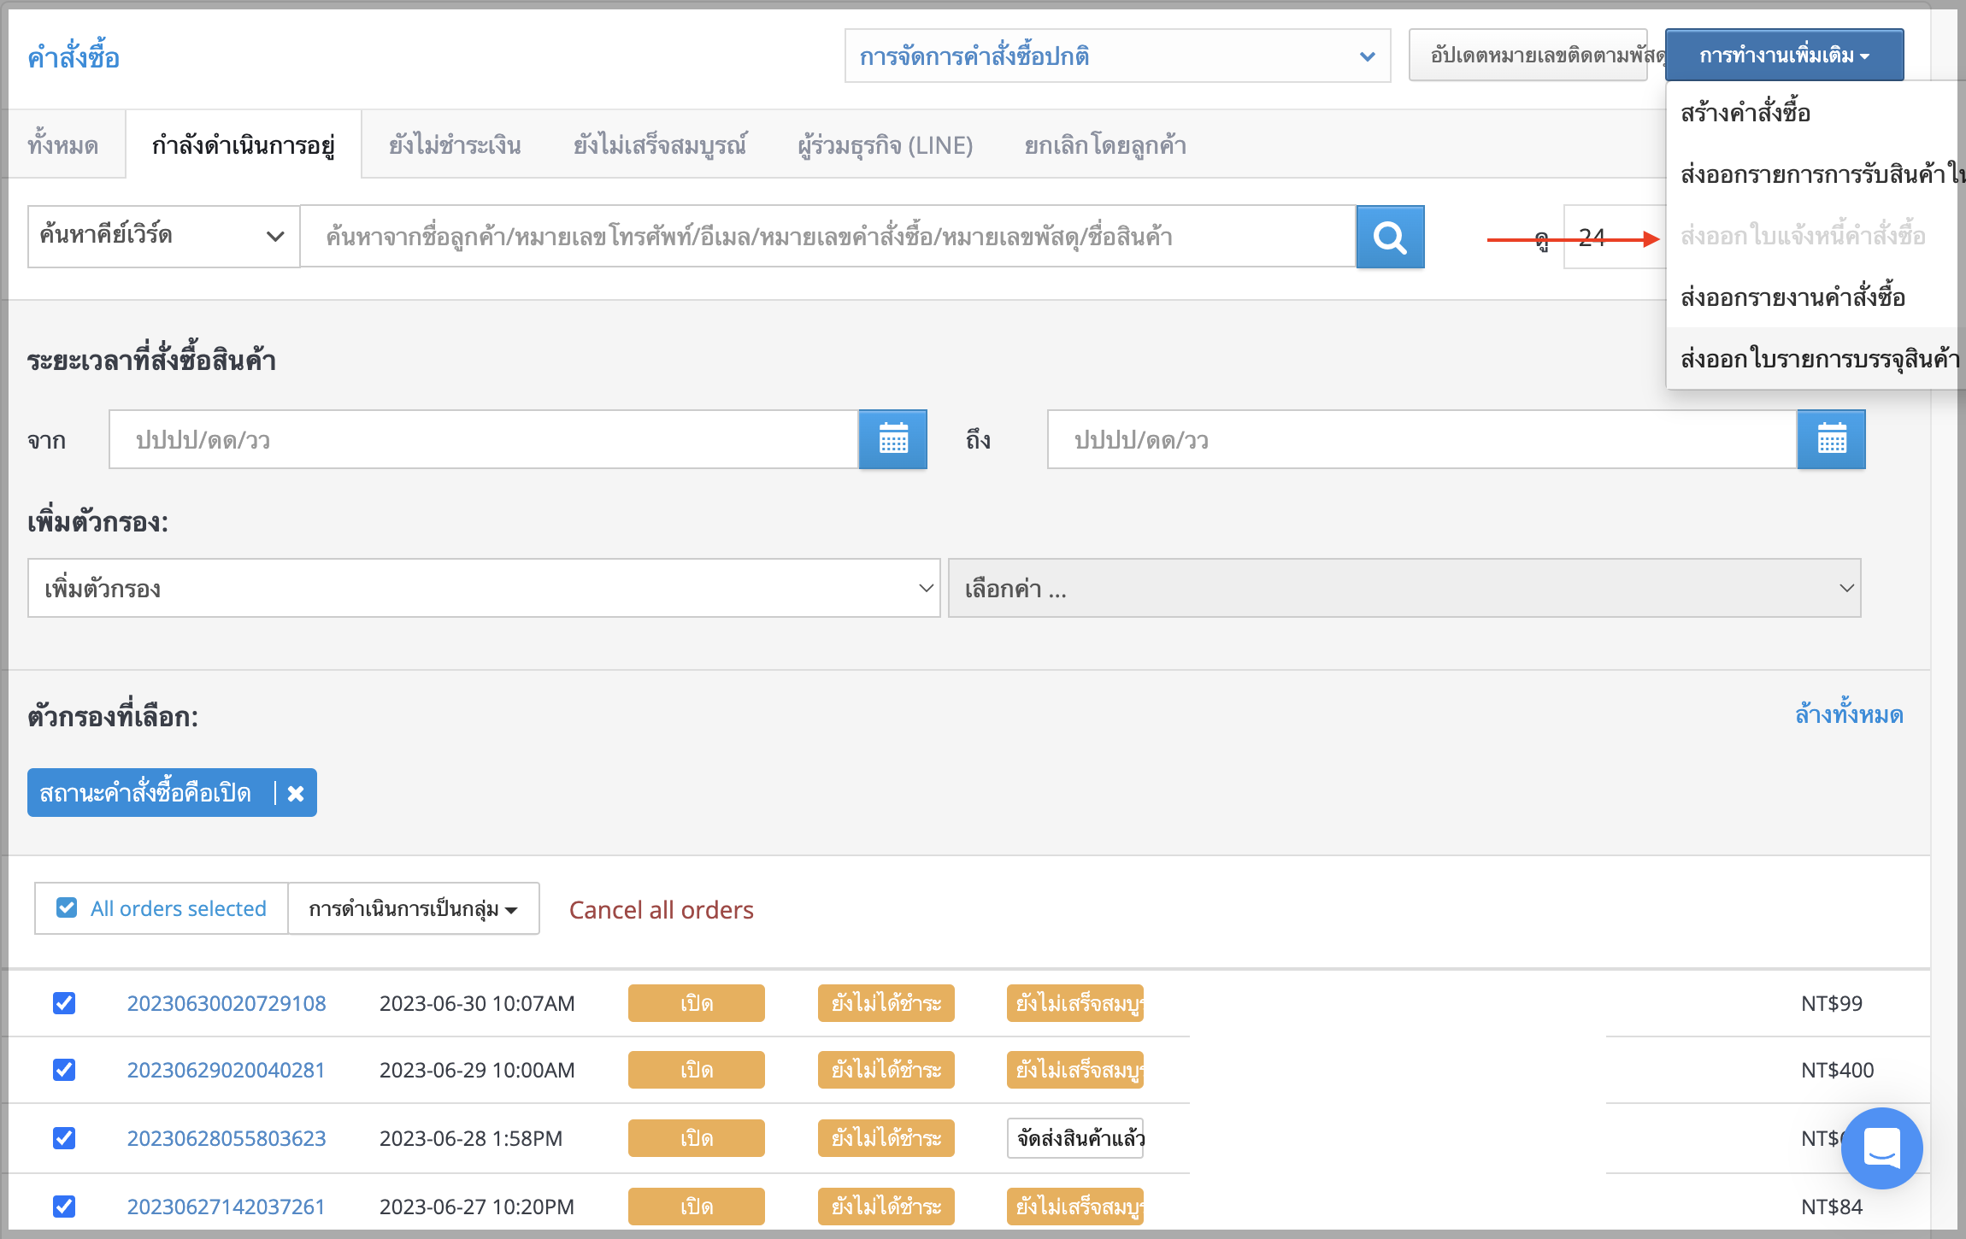Image resolution: width=1966 pixels, height=1239 pixels.
Task: Switch to the 'ทั้งหมด' tab
Action: click(x=63, y=145)
